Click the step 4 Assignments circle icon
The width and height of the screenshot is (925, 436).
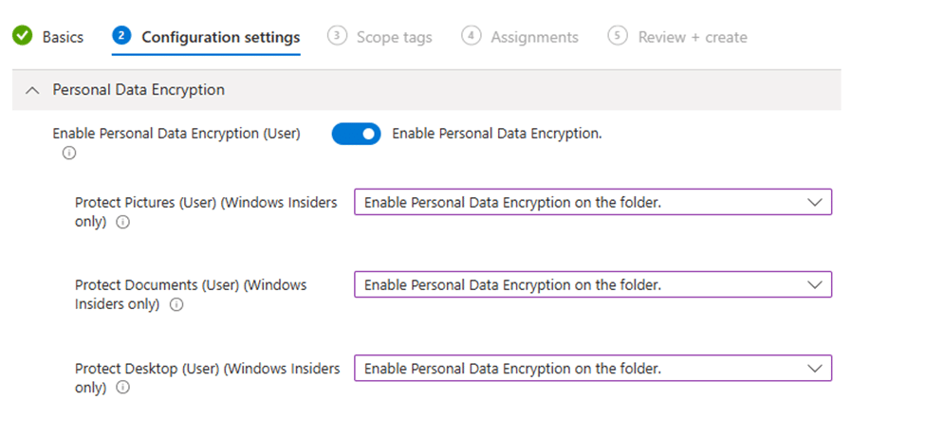(471, 36)
